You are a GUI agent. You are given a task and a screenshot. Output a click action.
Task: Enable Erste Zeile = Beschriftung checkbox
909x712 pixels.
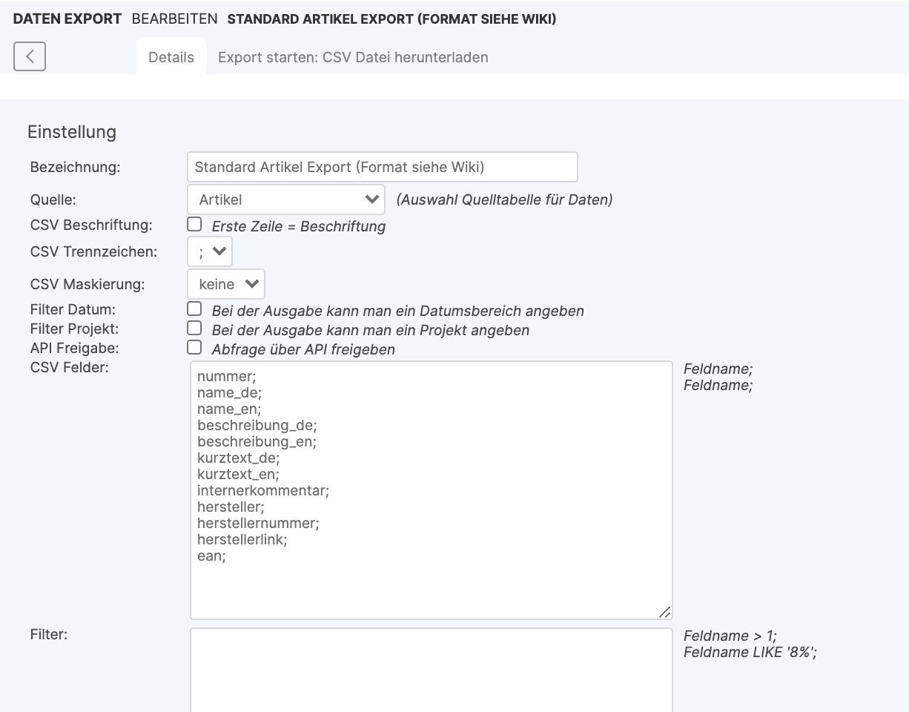(x=194, y=224)
